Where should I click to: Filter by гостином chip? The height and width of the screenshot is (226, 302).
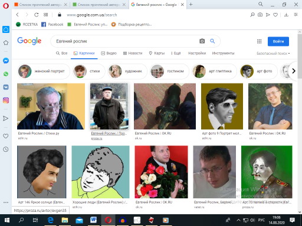pos(169,71)
